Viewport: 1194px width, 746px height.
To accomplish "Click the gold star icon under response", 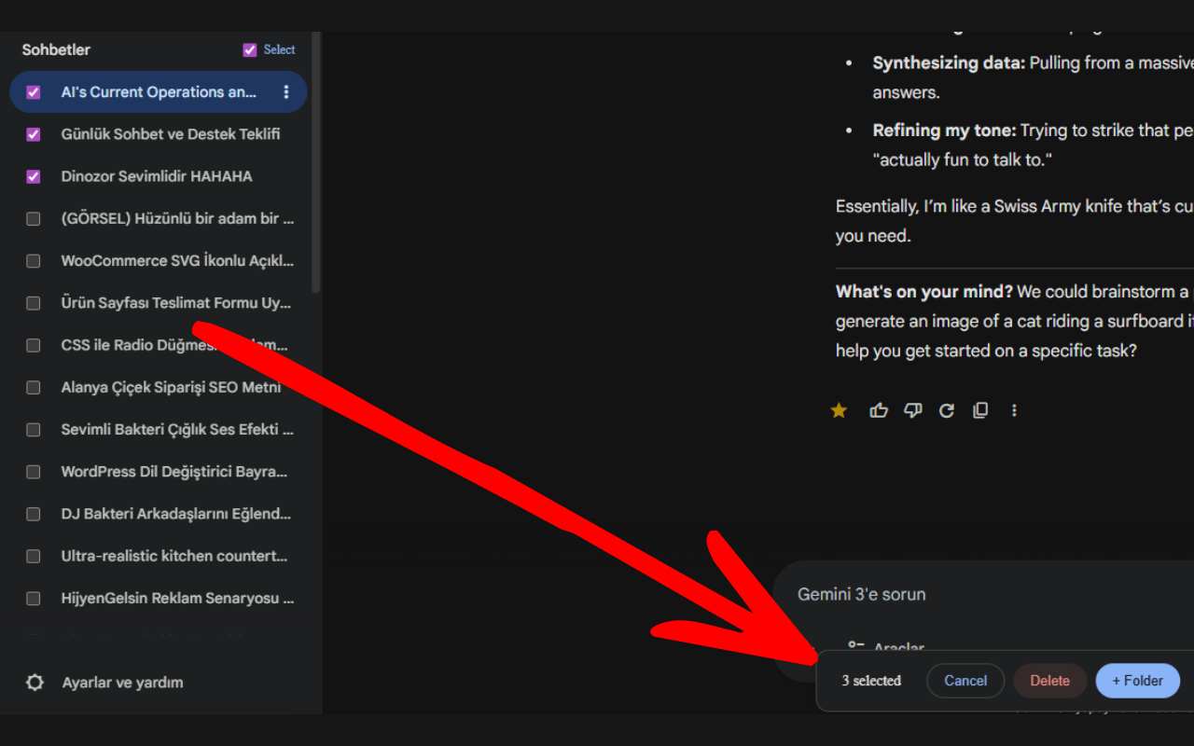I will coord(839,410).
